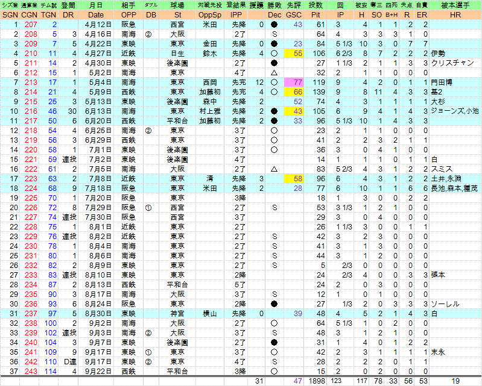Click the CGN cell 243

(31, 372)
